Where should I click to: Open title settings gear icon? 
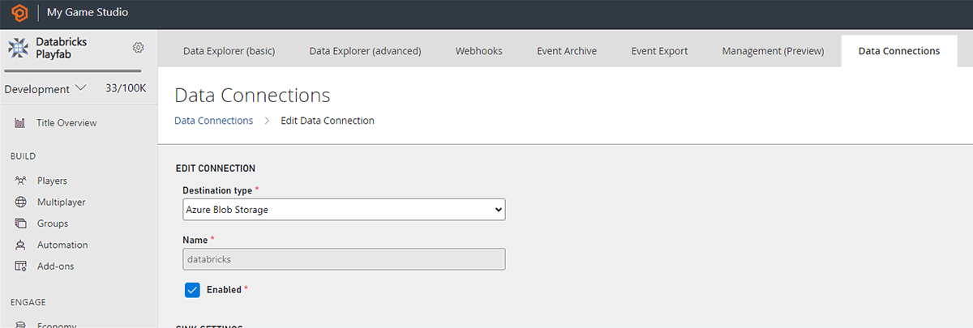pyautogui.click(x=138, y=48)
